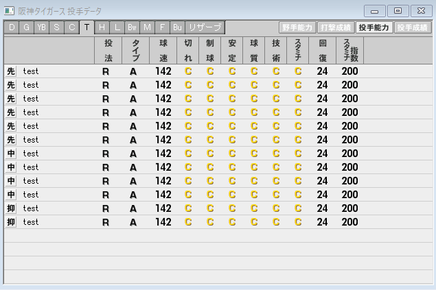This screenshot has height=290, width=436.
Task: Click the last row's 抑 role icon
Action: [x=11, y=222]
